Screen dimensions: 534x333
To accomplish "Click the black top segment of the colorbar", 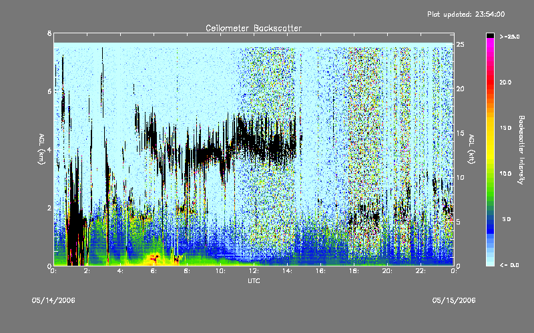I will [490, 35].
